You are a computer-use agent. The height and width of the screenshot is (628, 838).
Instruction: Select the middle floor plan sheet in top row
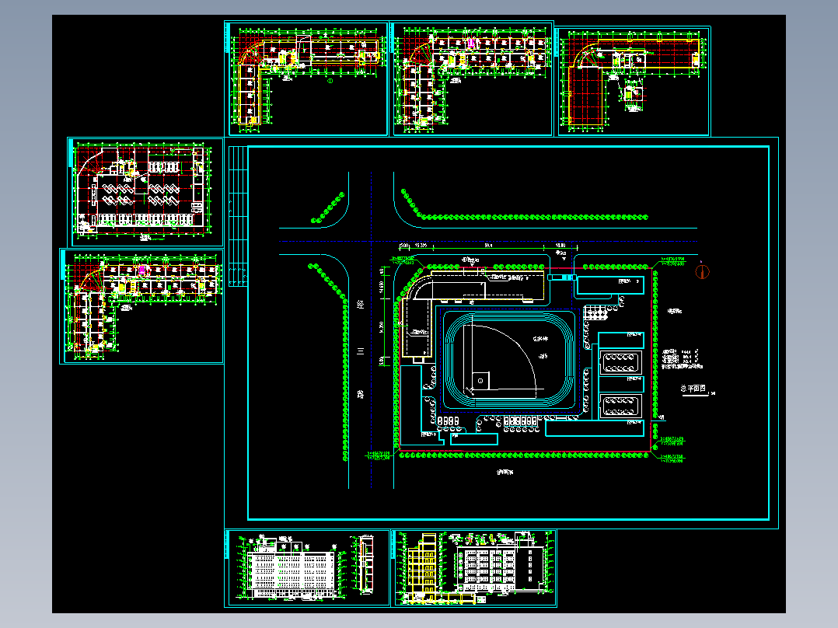point(473,78)
